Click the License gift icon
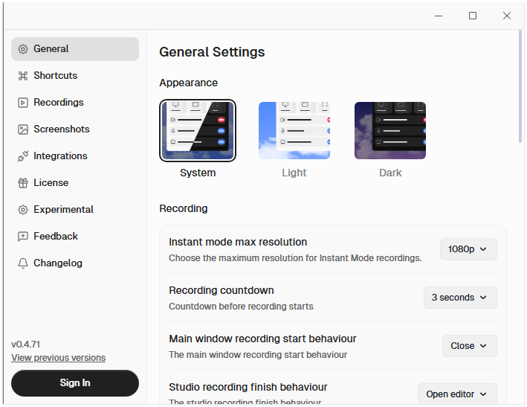This screenshot has height=407, width=527. tap(23, 183)
